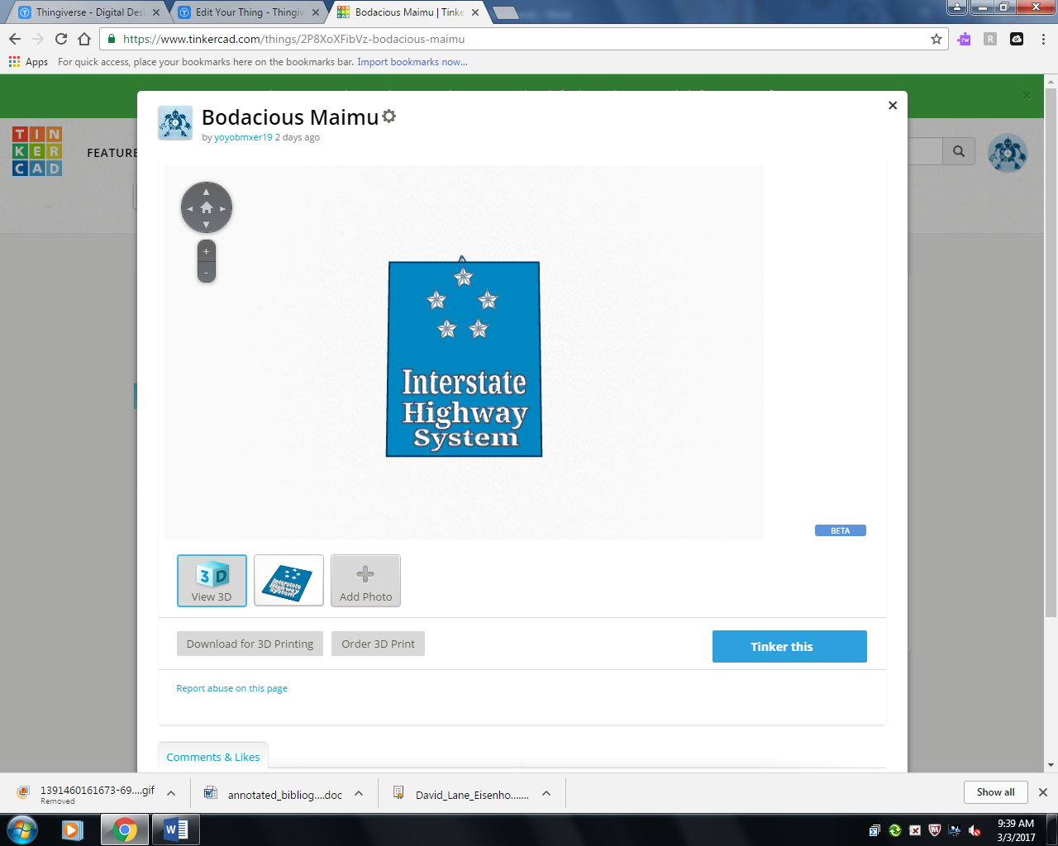This screenshot has width=1058, height=846.
Task: Expand options for annotated_bibliog doc download
Action: tap(359, 793)
